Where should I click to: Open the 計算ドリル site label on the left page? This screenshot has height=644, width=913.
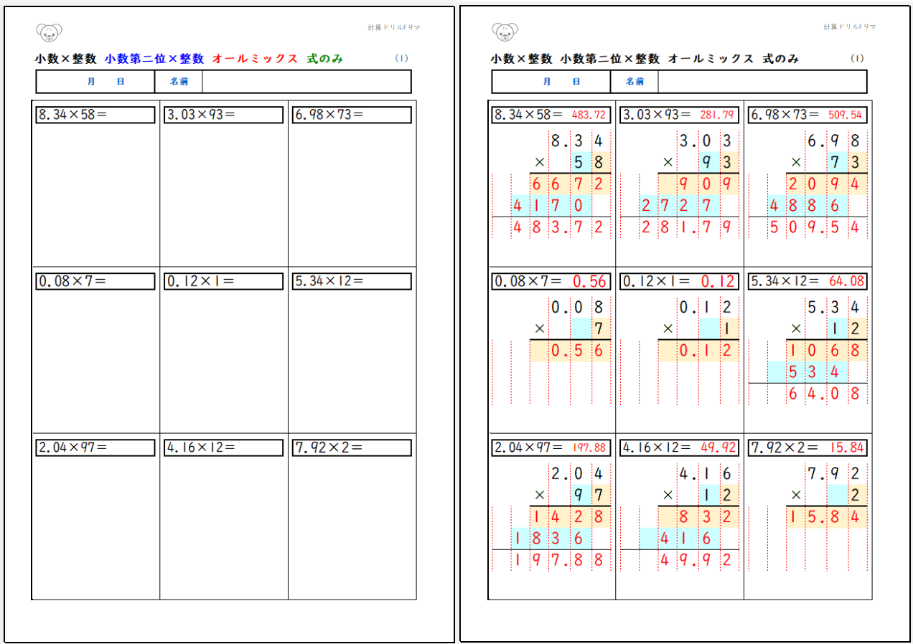click(393, 27)
